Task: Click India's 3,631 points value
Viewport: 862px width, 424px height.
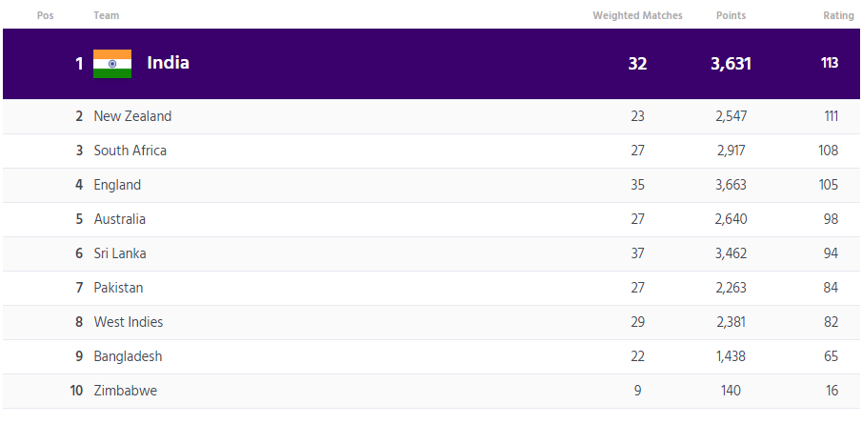Action: pyautogui.click(x=731, y=64)
